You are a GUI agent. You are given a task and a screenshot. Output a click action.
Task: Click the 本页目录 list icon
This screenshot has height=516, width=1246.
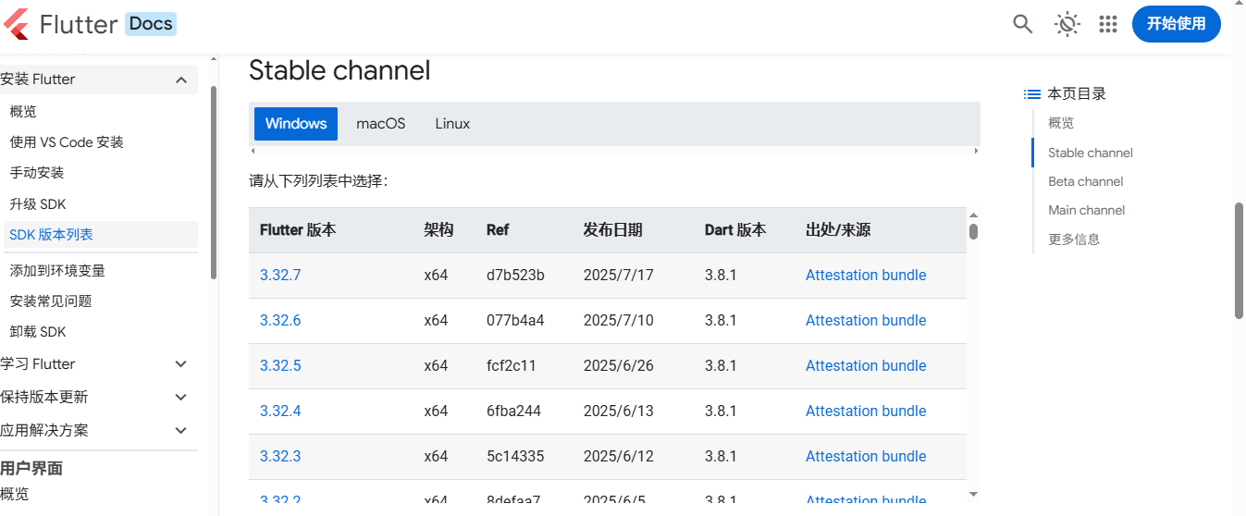[x=1032, y=94]
